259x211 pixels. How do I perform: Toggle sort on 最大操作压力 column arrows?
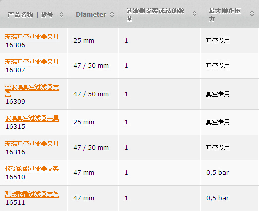[252, 14]
